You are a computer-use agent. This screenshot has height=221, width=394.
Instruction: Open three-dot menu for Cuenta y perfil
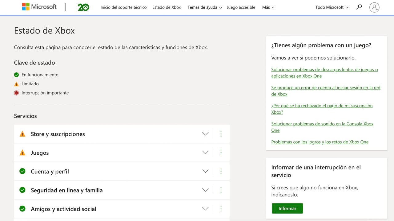point(221,171)
